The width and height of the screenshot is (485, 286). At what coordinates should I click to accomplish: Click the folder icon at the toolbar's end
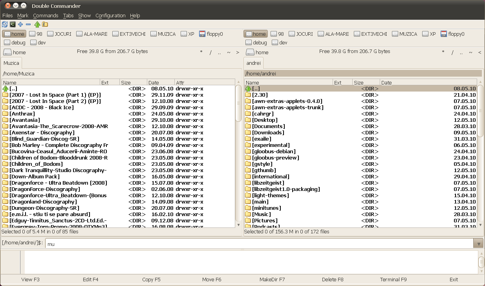[46, 24]
